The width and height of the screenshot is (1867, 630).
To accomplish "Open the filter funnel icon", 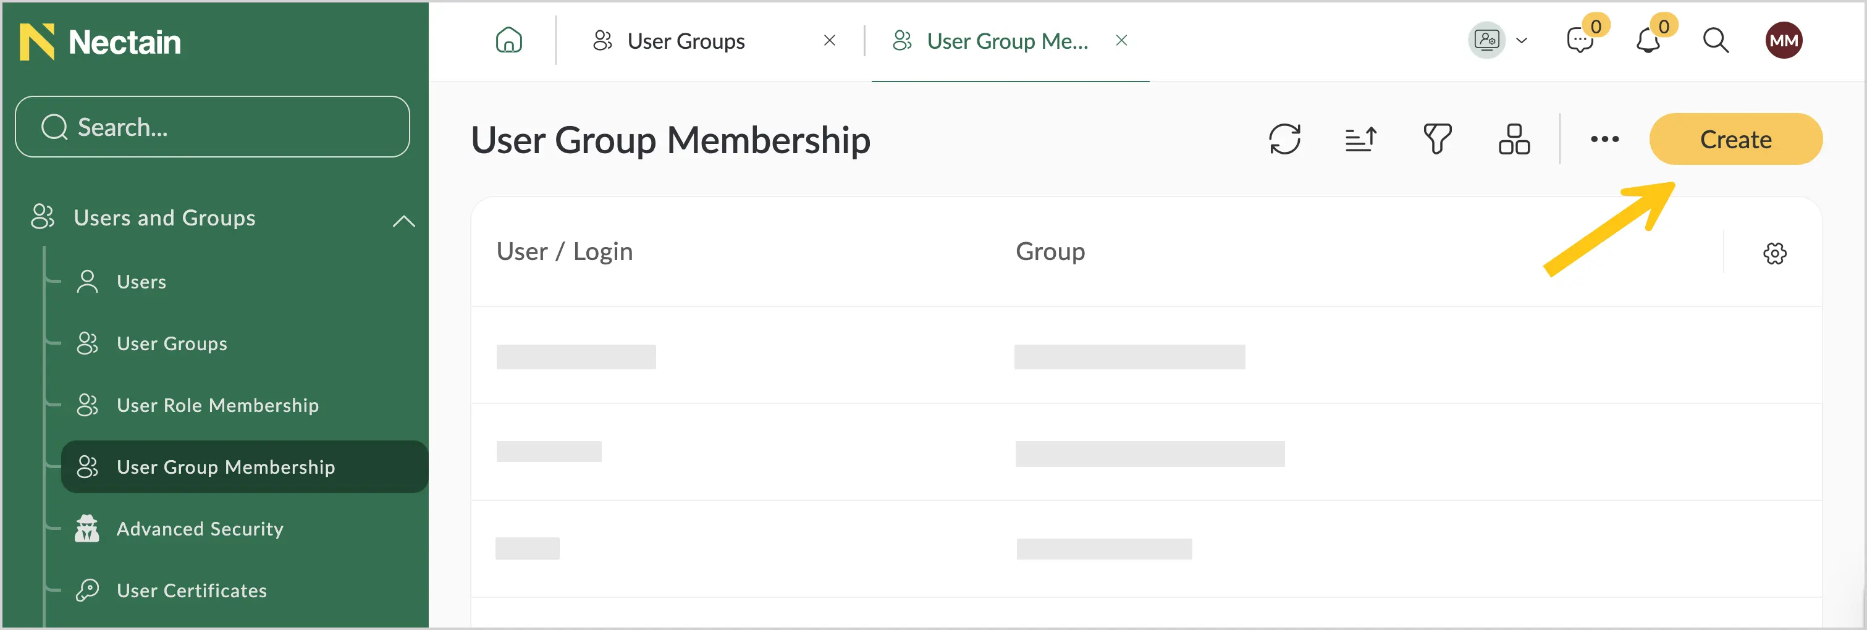I will coord(1437,139).
